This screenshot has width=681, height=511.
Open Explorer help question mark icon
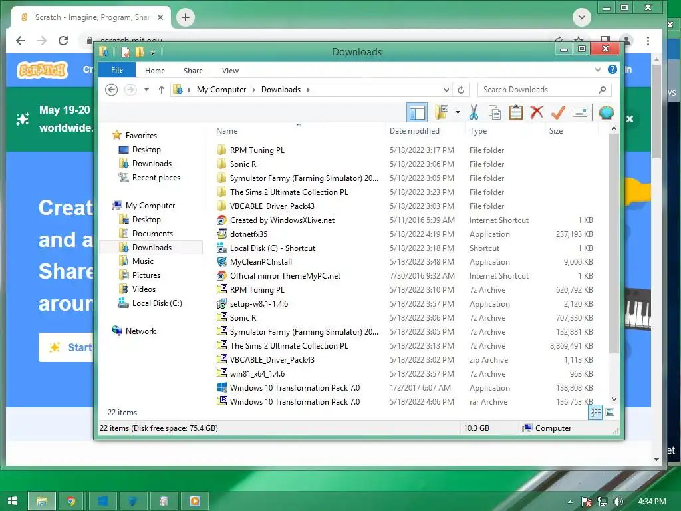point(613,69)
